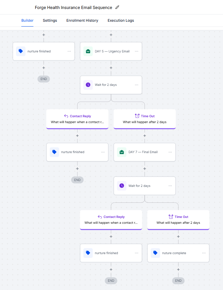This screenshot has width=223, height=290.
Task: Click the clock icon below DAY 7 email
Action: pos(122,186)
